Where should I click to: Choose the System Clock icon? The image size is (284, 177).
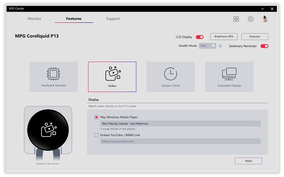(x=170, y=73)
